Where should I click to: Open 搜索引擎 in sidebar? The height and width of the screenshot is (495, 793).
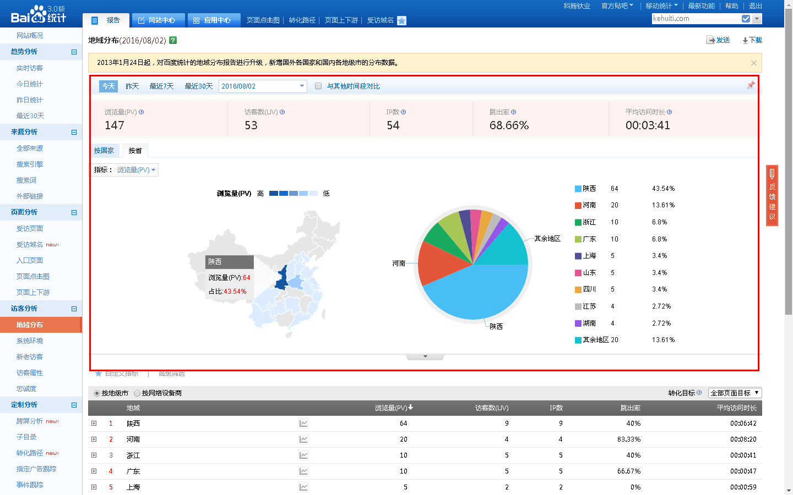click(x=30, y=164)
